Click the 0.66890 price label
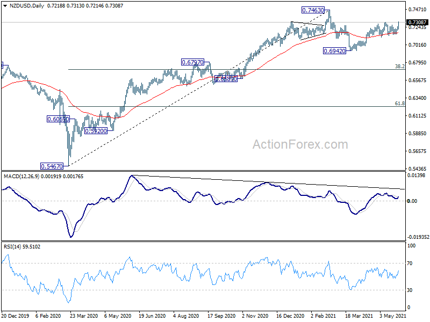 [226, 79]
